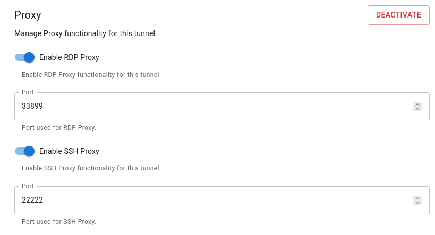Screen dimensions: 435x235
Task: Decrease RDP port with the down arrow
Action: (417, 109)
